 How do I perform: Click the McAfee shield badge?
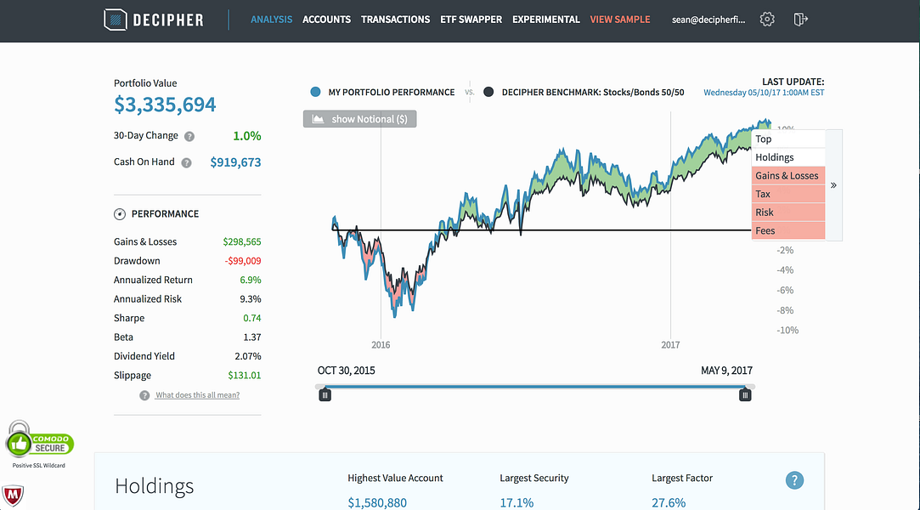(x=13, y=496)
